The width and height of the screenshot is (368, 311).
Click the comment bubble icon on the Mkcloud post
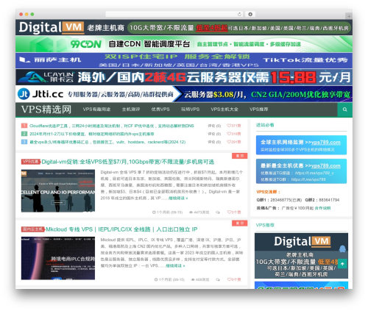218,279
